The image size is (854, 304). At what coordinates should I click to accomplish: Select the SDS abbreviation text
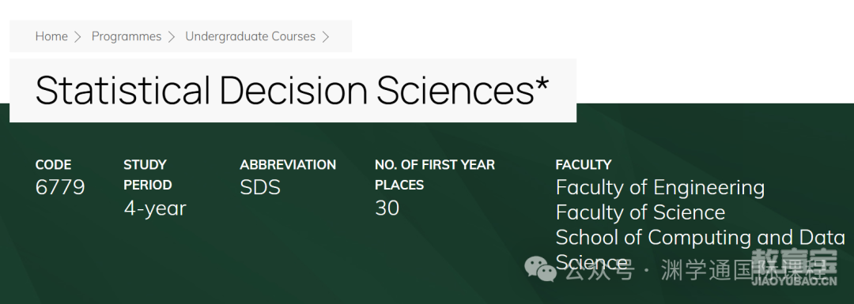[260, 188]
